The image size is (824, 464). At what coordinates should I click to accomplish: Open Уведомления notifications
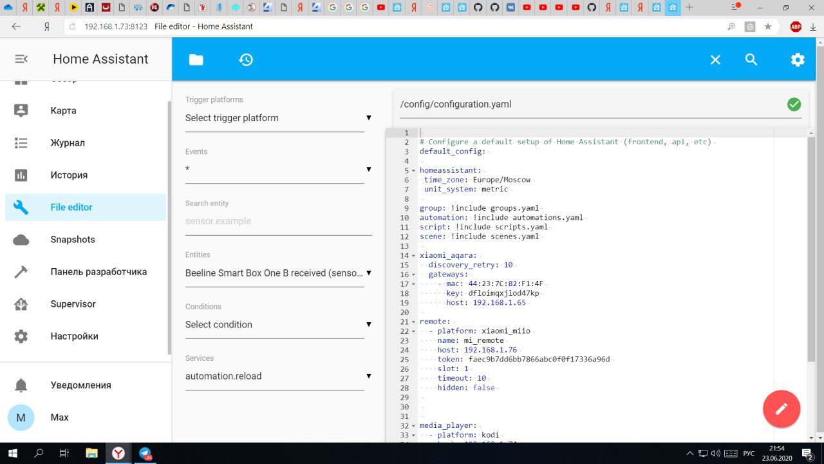point(86,385)
